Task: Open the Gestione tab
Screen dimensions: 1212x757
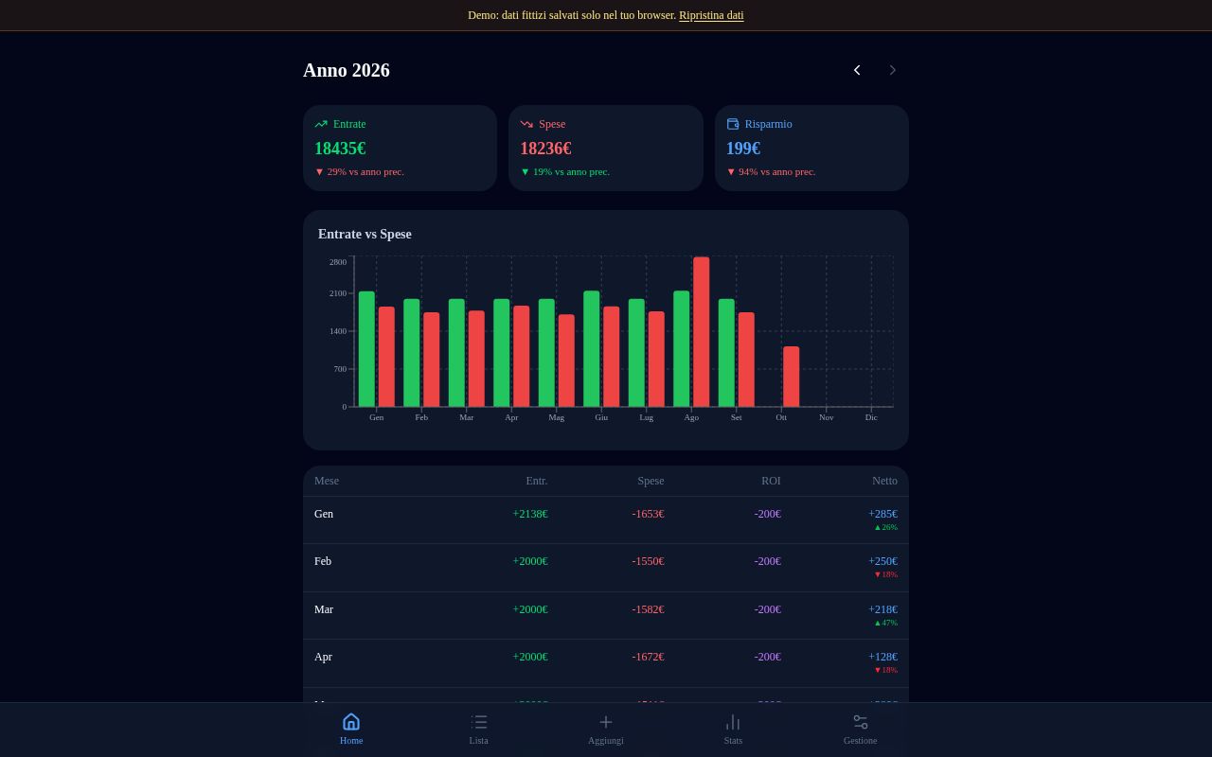Action: pos(861,730)
